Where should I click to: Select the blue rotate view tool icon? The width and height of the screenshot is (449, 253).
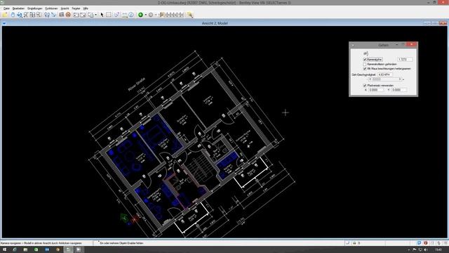(x=13, y=15)
